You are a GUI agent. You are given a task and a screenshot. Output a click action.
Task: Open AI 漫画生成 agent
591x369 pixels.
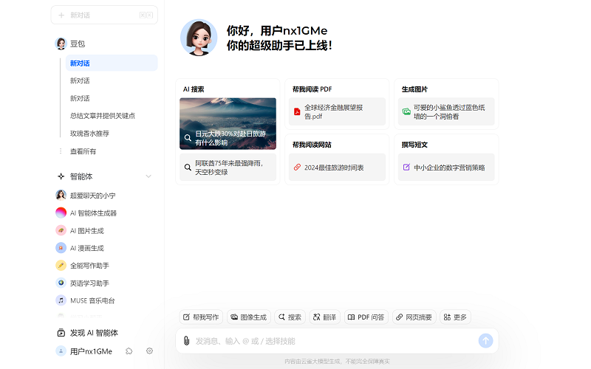86,248
